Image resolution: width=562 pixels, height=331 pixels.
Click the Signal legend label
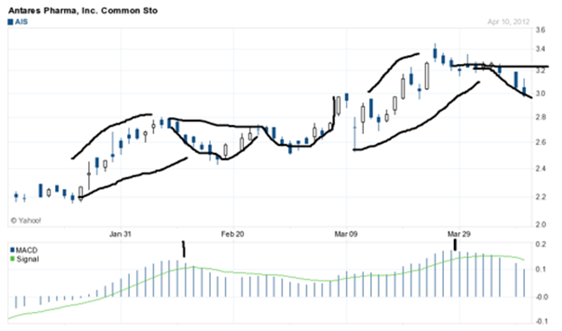(x=28, y=259)
